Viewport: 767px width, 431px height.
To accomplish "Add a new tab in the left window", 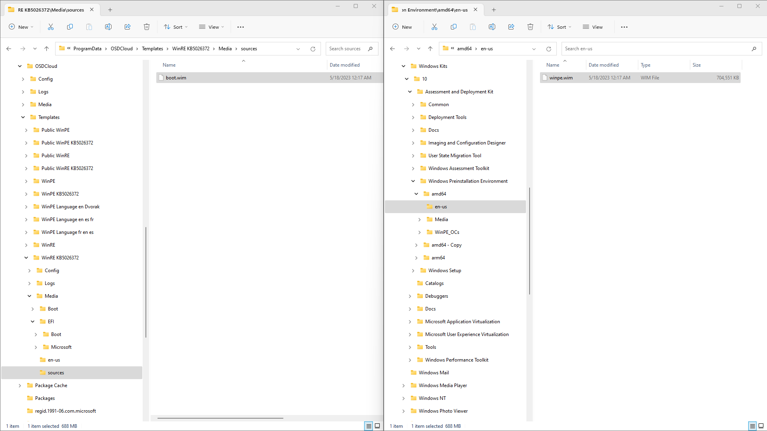I will point(110,10).
